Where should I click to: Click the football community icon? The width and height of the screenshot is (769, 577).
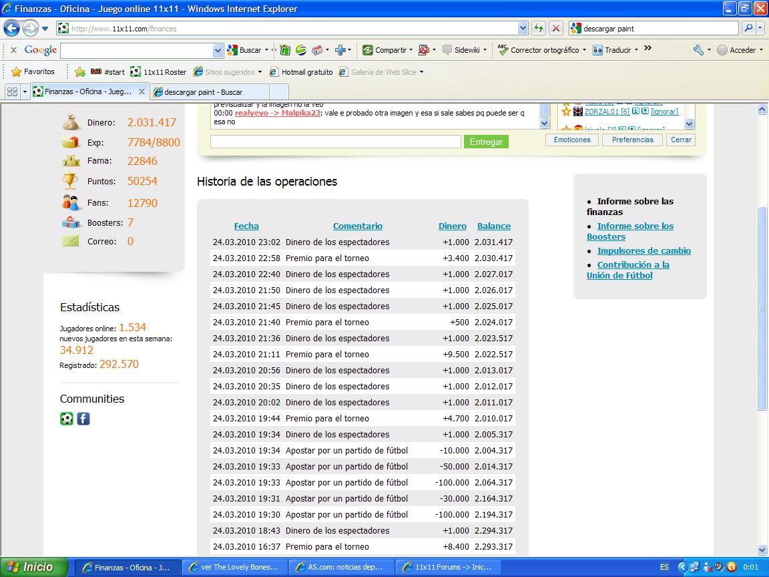(x=66, y=419)
